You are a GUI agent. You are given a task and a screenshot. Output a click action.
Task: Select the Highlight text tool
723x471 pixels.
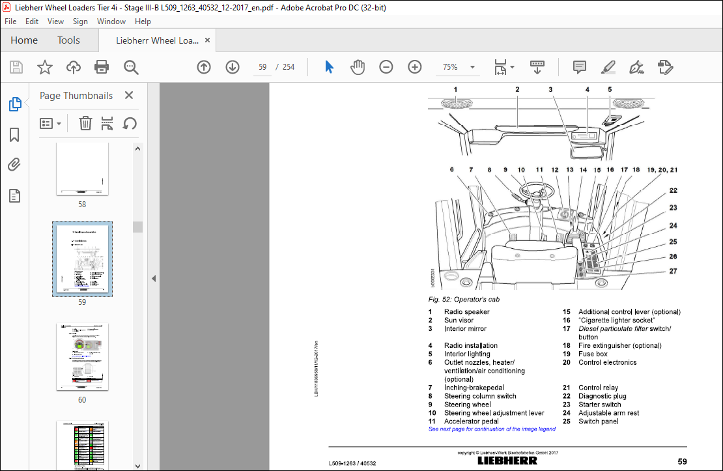pyautogui.click(x=608, y=67)
